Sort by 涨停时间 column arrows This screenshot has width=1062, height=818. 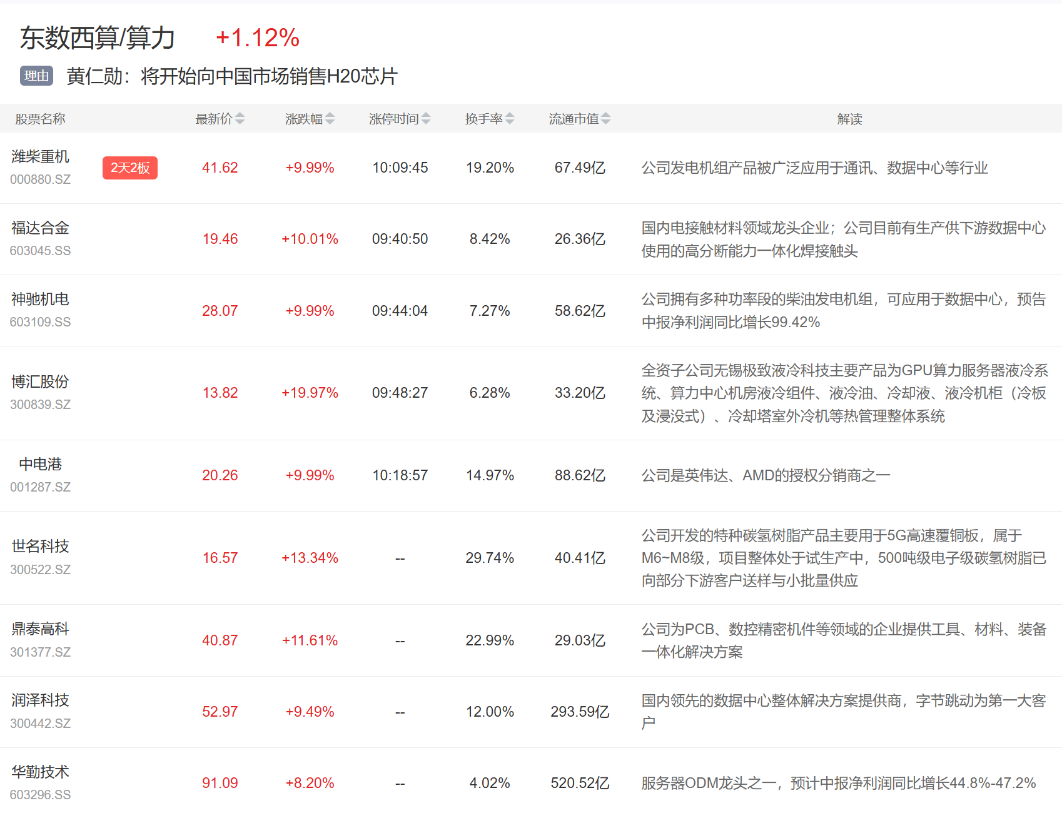[426, 119]
